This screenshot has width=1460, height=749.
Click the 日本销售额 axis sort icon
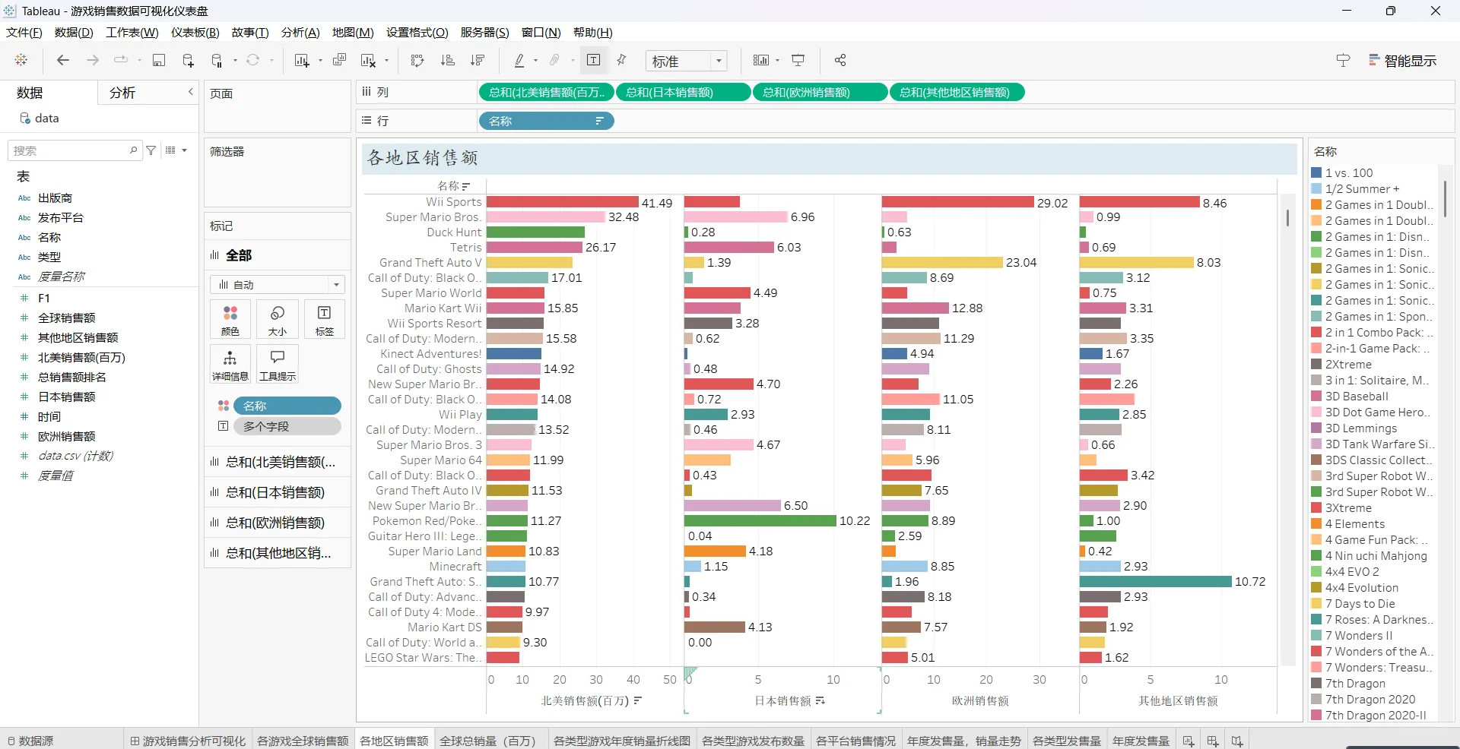pyautogui.click(x=820, y=700)
